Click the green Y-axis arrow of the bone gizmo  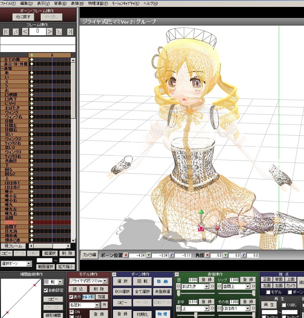[x=201, y=212]
